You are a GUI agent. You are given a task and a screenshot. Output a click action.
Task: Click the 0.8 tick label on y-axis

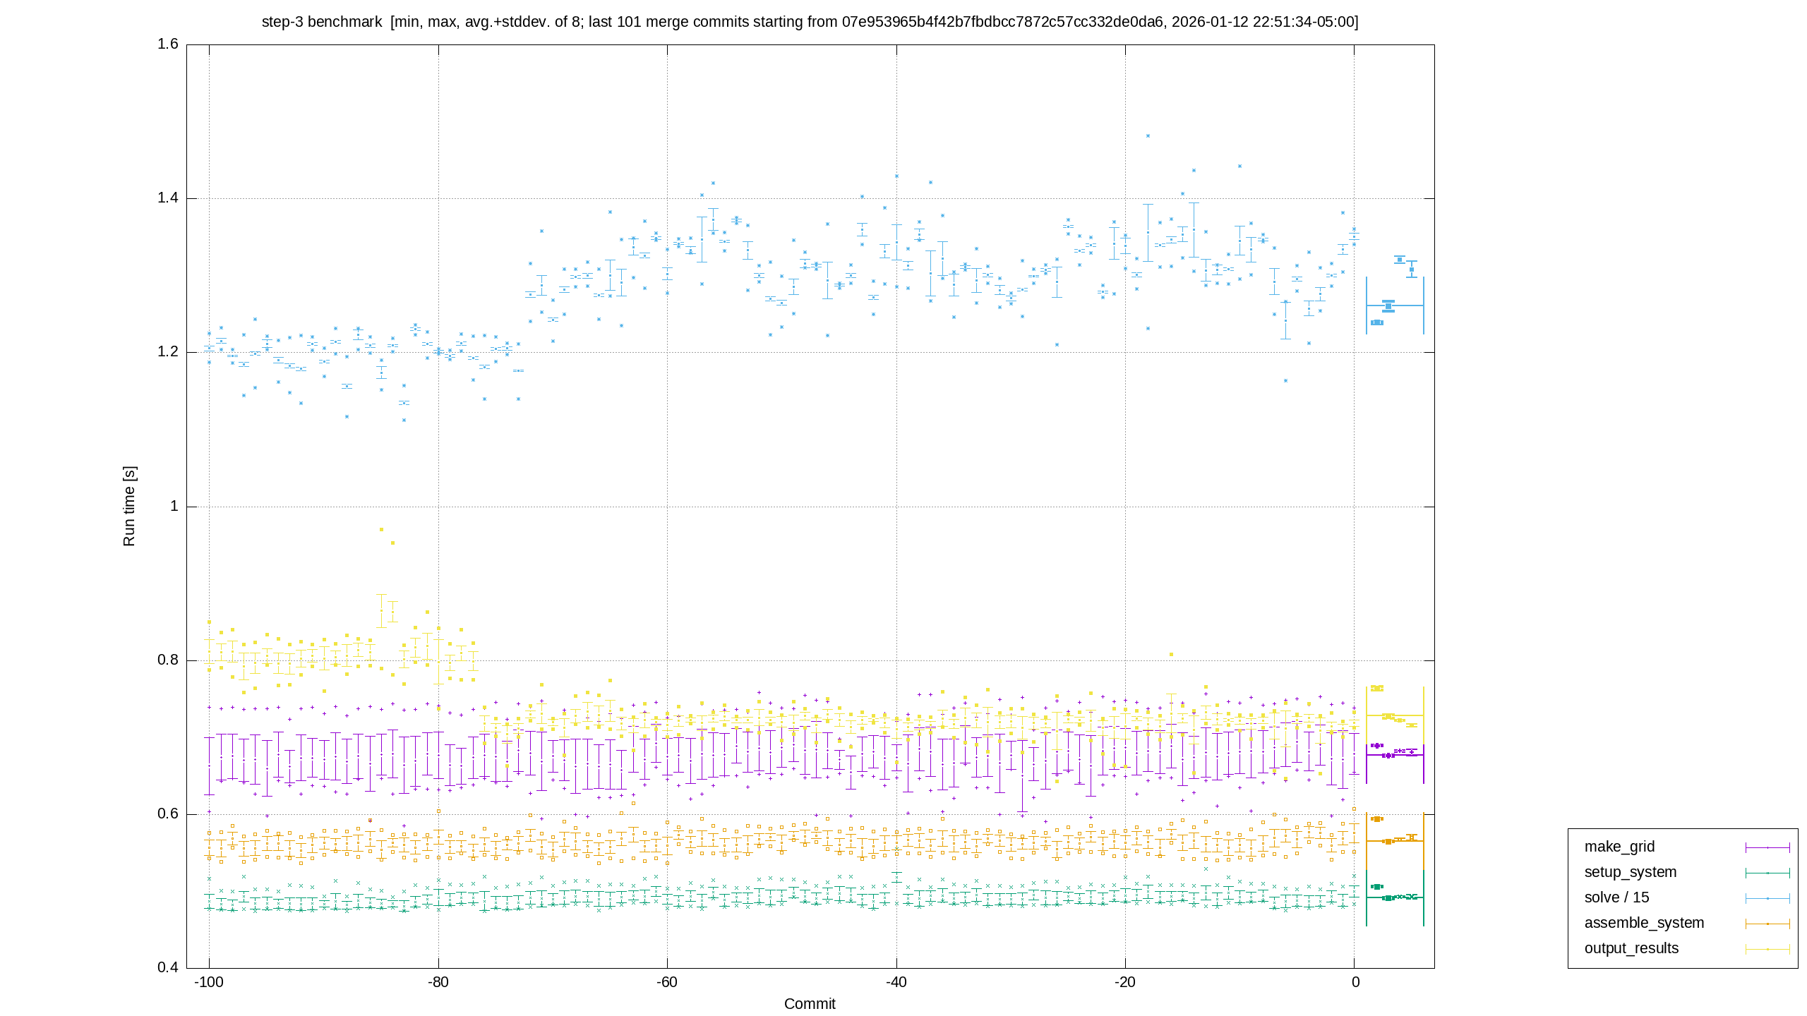(x=168, y=660)
